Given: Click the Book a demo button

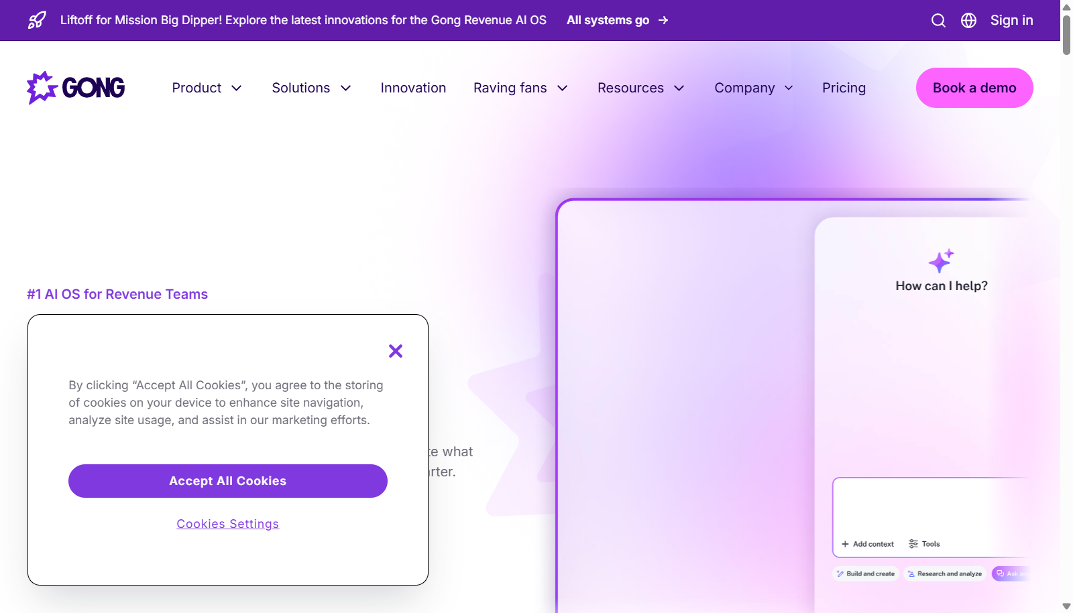Looking at the screenshot, I should pyautogui.click(x=974, y=88).
